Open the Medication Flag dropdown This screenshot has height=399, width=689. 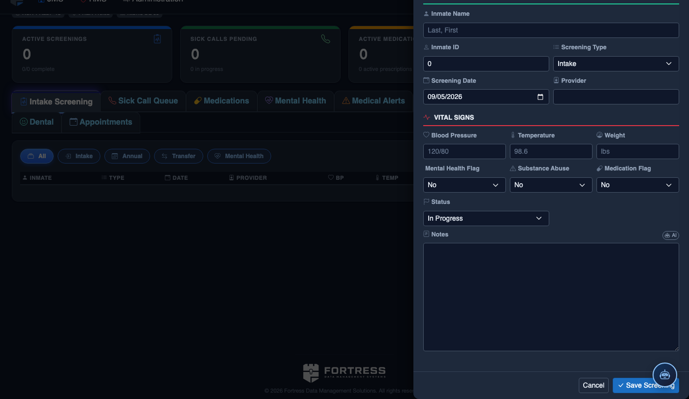pyautogui.click(x=637, y=185)
